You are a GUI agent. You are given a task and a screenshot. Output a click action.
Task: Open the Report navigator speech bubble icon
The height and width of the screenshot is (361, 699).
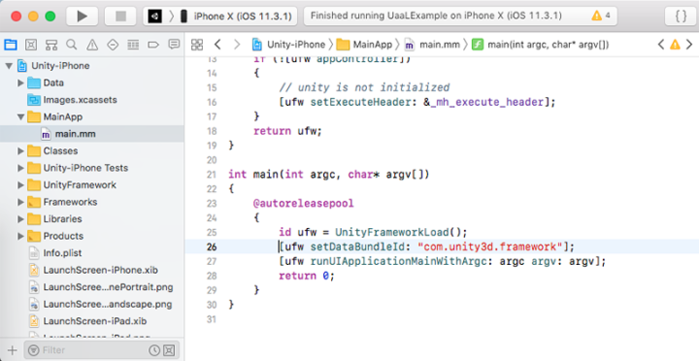(174, 44)
